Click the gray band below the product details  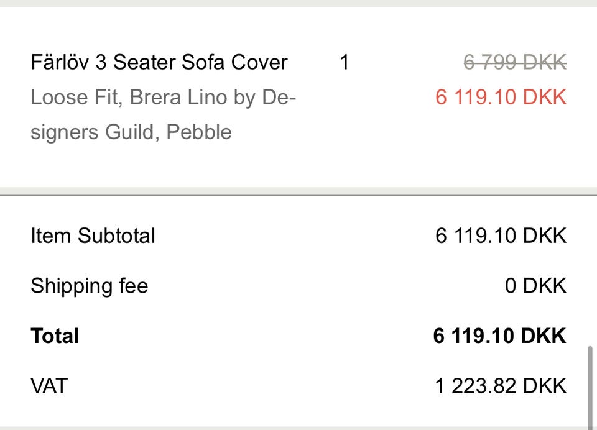(298, 191)
